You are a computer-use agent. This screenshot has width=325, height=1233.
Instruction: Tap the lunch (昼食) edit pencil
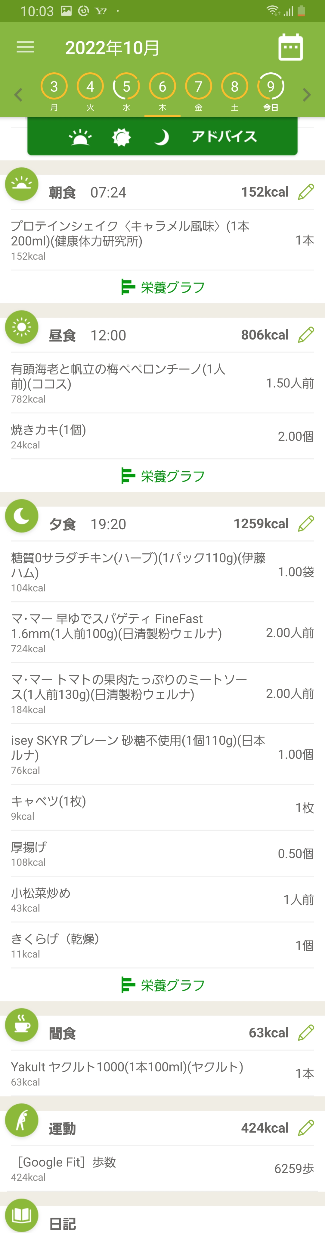pyautogui.click(x=306, y=335)
